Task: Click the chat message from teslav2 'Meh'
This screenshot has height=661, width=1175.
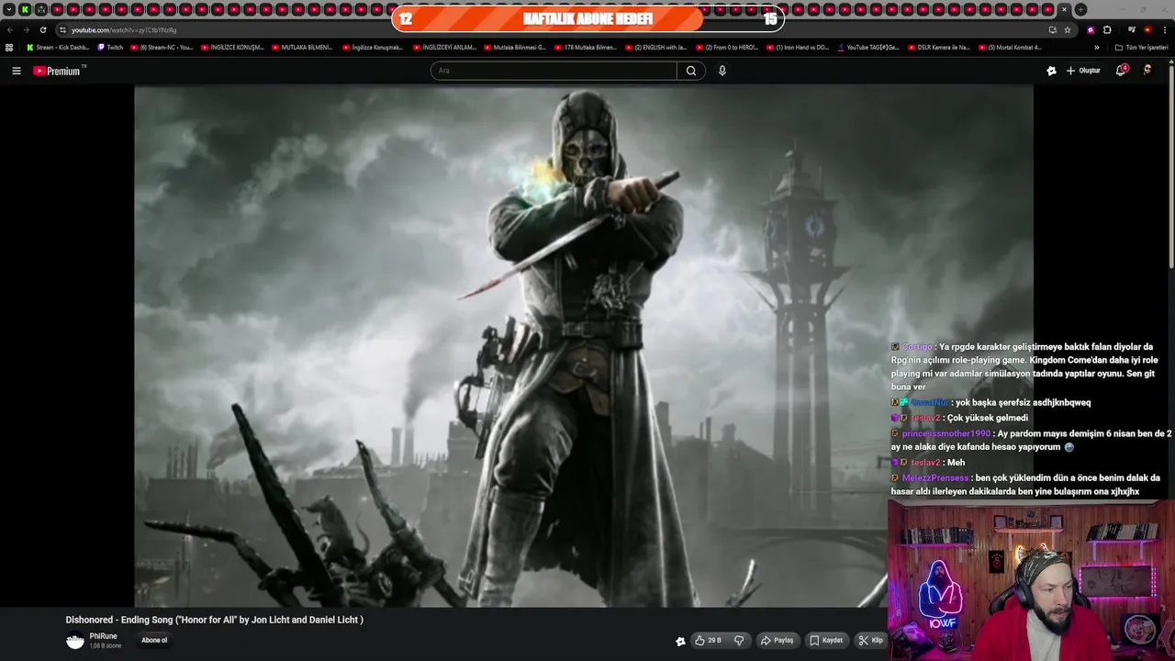Action: point(928,463)
